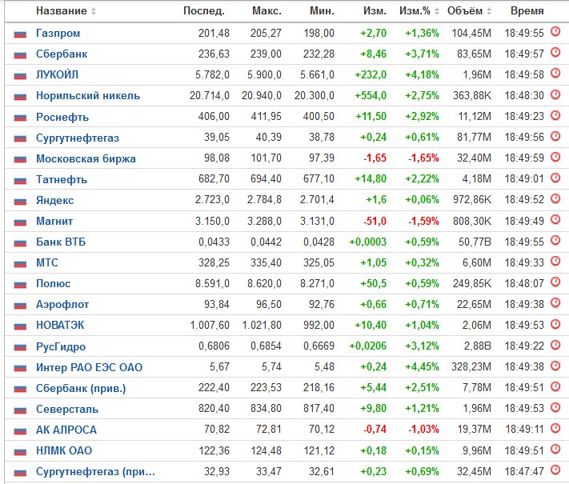
Task: Click the clock icon in Аэрофлот row
Action: 555,303
